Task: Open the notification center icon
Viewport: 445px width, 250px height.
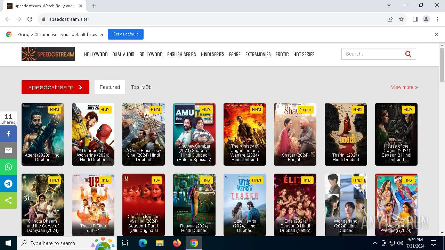Action: [434, 243]
